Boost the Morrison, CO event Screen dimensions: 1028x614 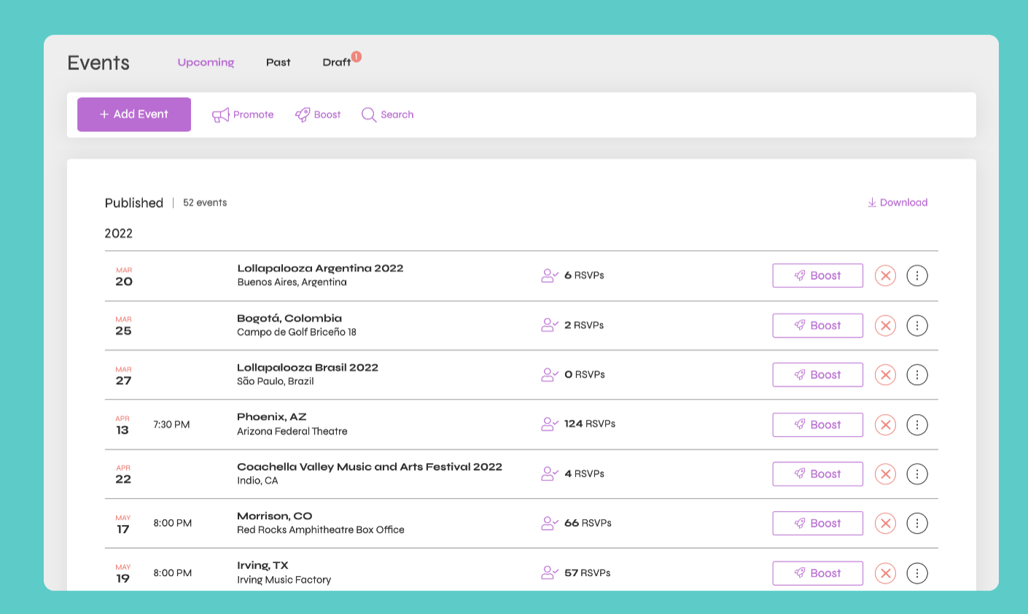click(x=817, y=524)
